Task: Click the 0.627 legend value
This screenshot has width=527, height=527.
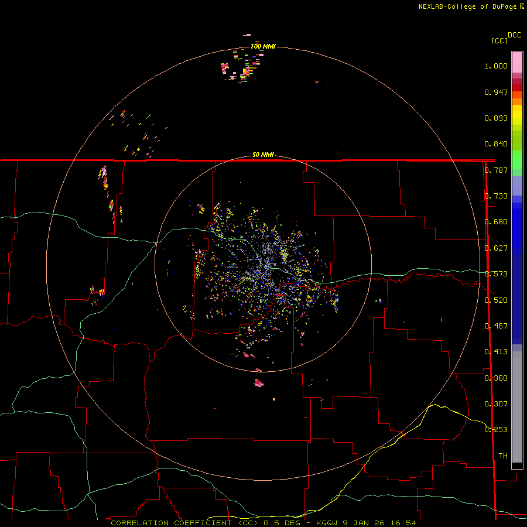Action: coord(496,248)
